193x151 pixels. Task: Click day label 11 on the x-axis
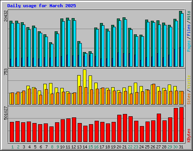68,147
